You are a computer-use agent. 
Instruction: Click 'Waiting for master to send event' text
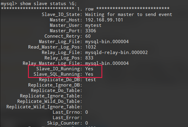(x=129, y=14)
